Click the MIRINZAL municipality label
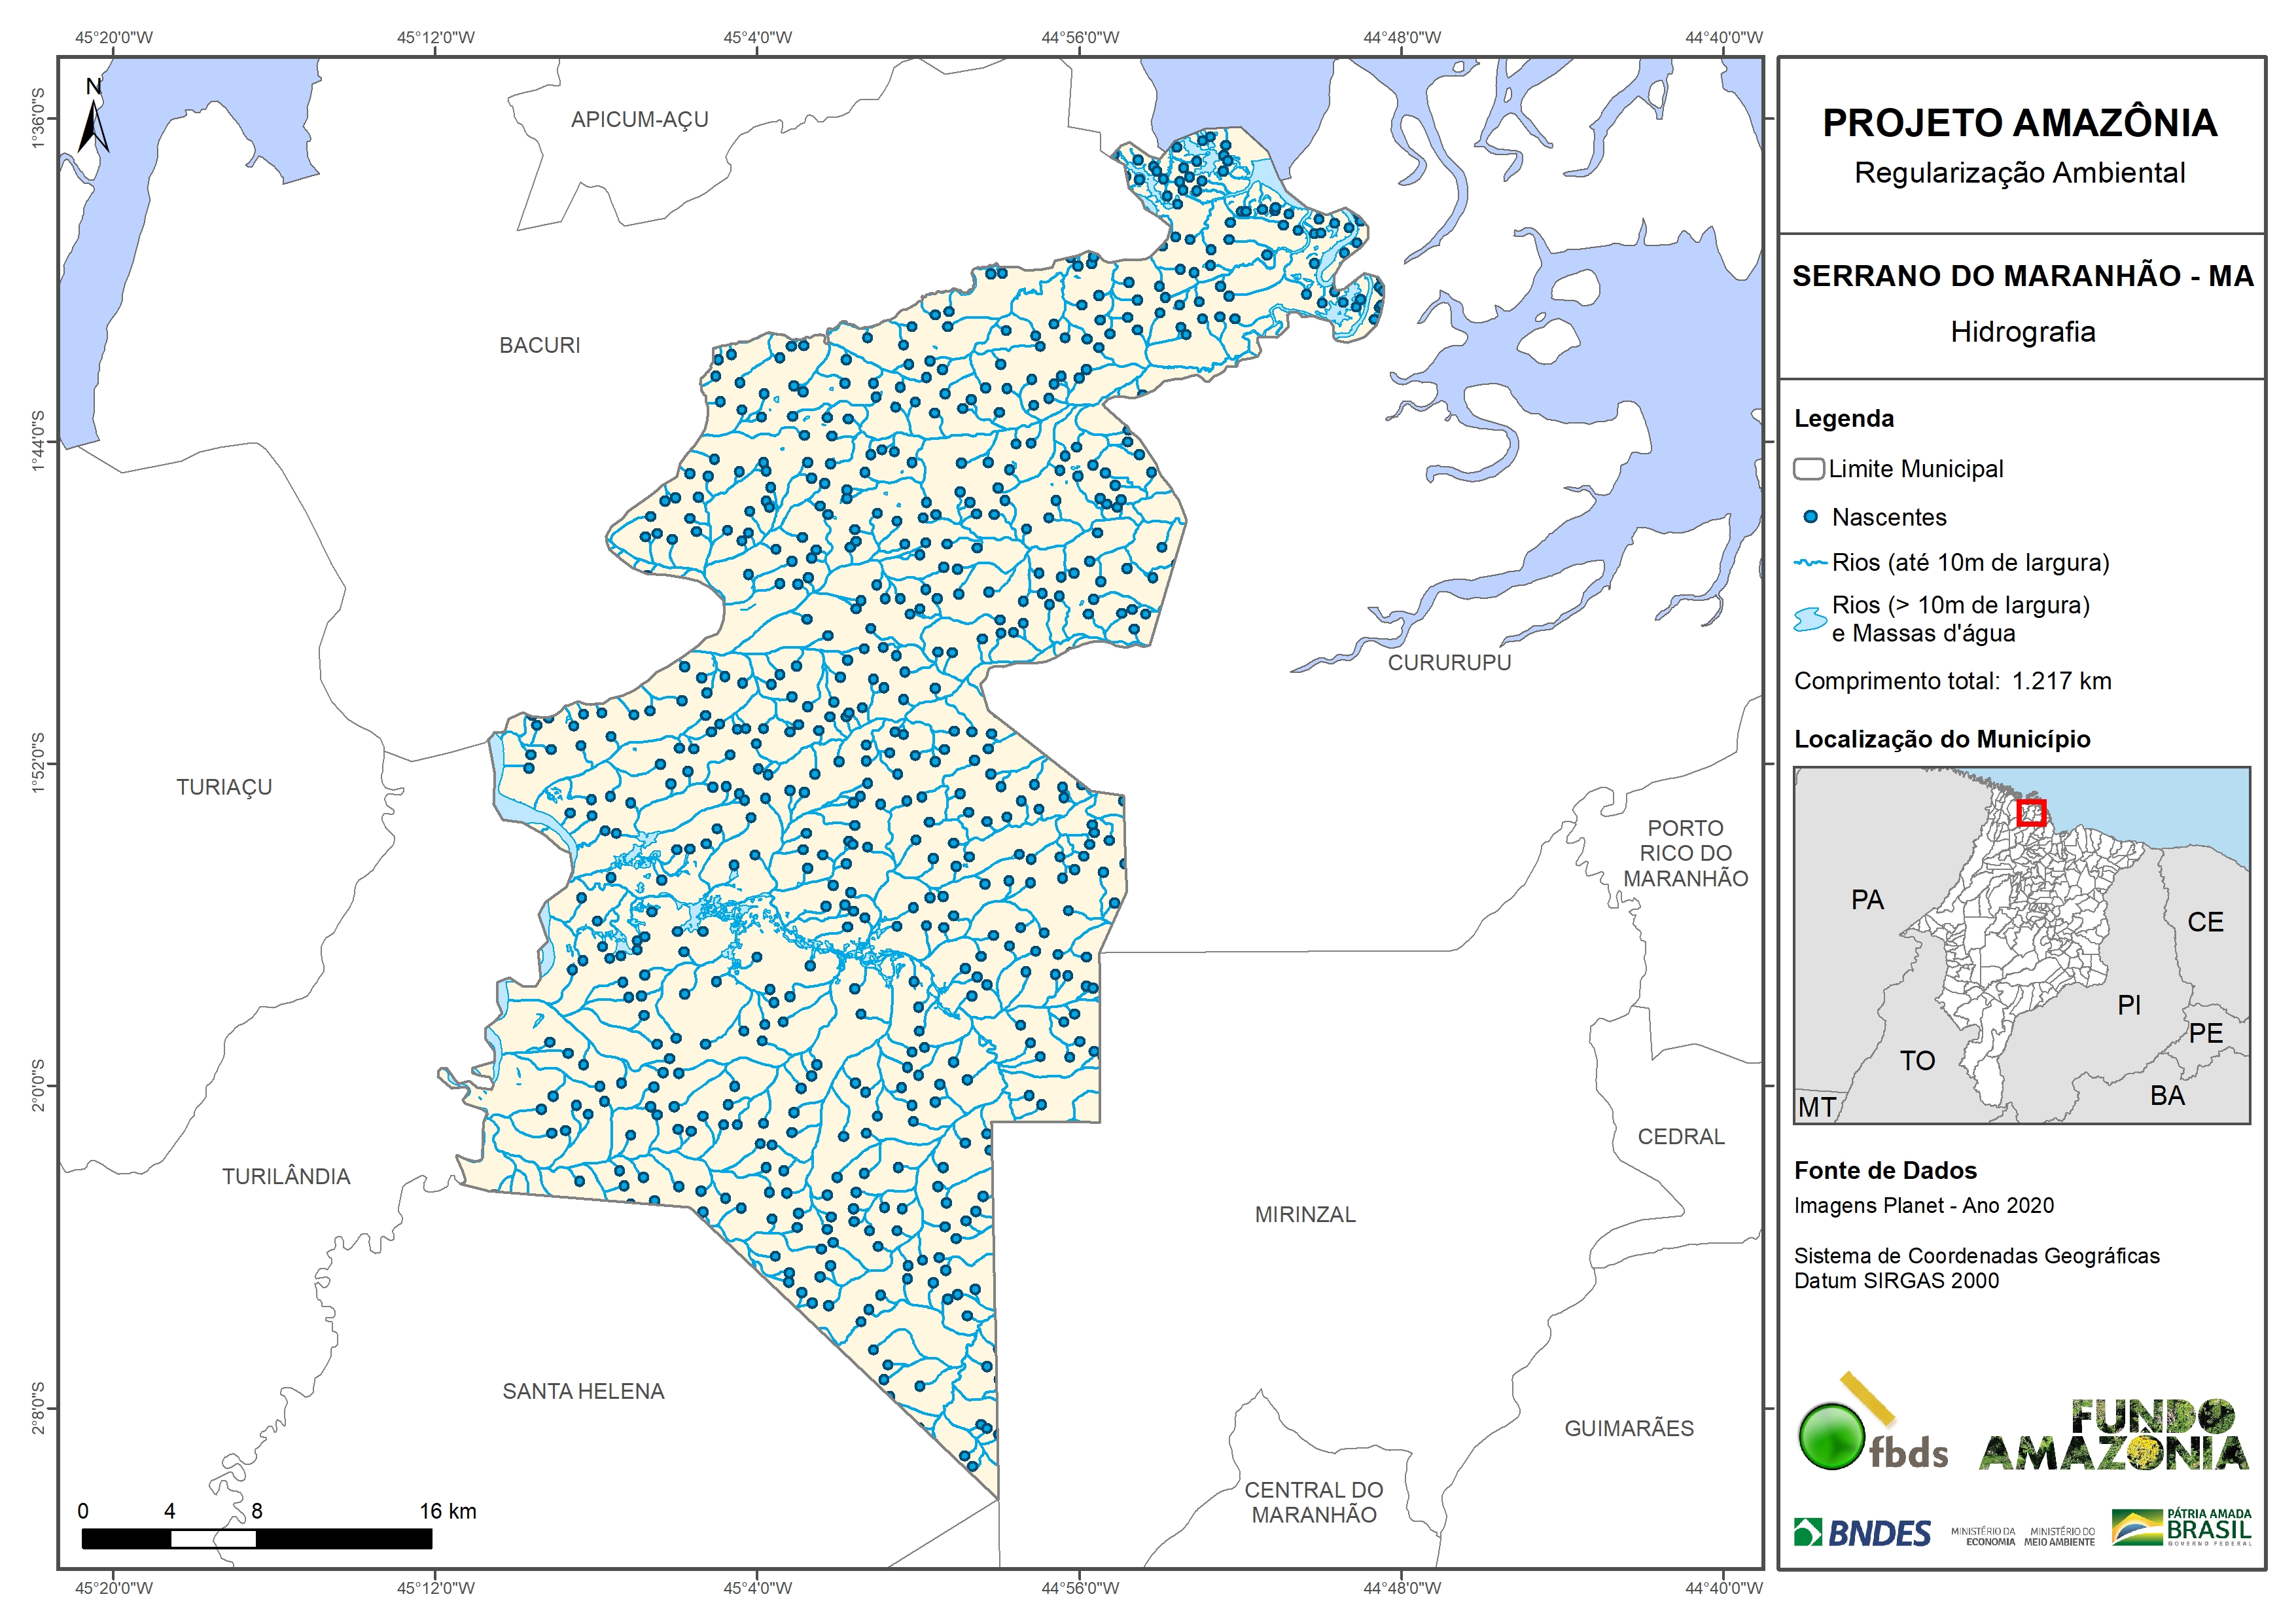This screenshot has height=1624, width=2296. click(1305, 1215)
